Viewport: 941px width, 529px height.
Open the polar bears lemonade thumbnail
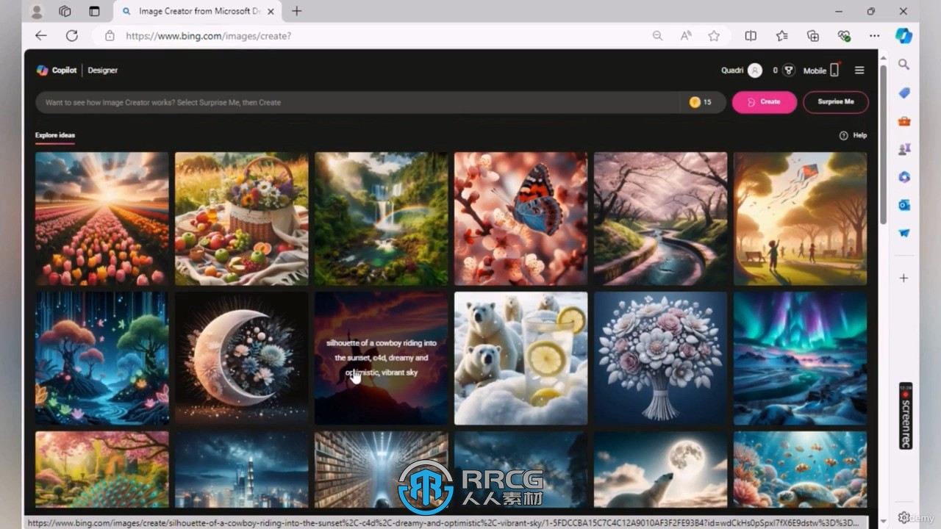coord(520,359)
